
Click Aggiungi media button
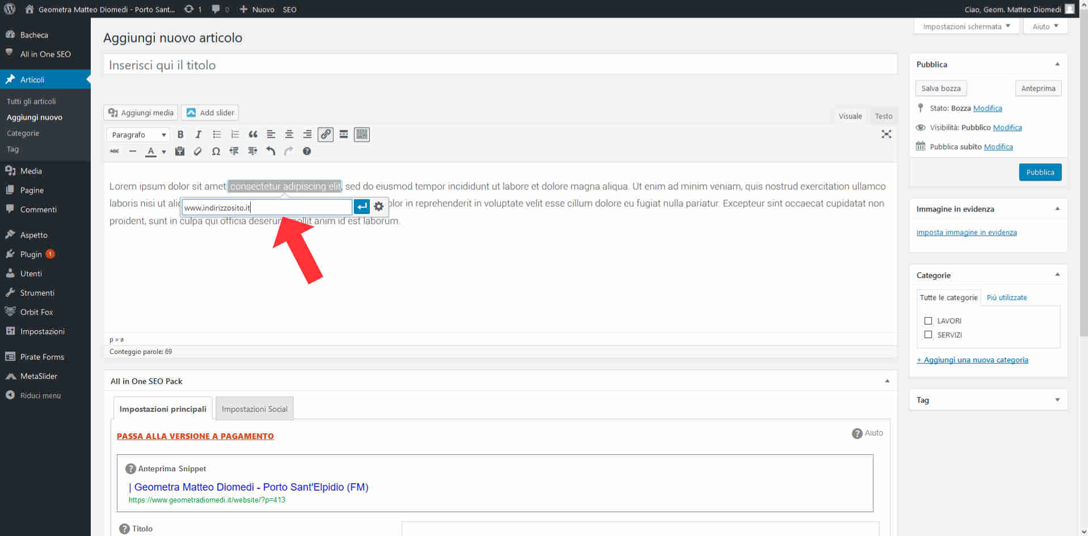click(x=141, y=112)
